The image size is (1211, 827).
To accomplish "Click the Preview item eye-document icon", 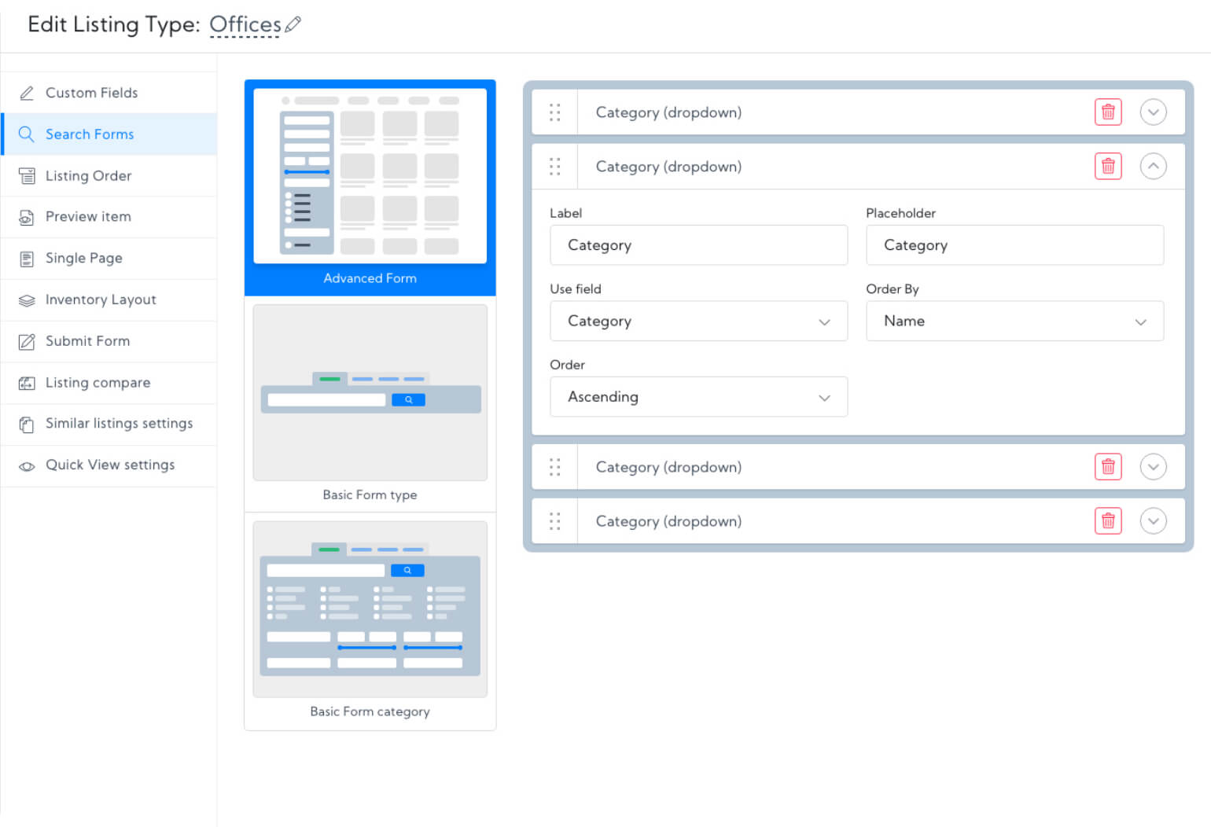I will pos(27,217).
